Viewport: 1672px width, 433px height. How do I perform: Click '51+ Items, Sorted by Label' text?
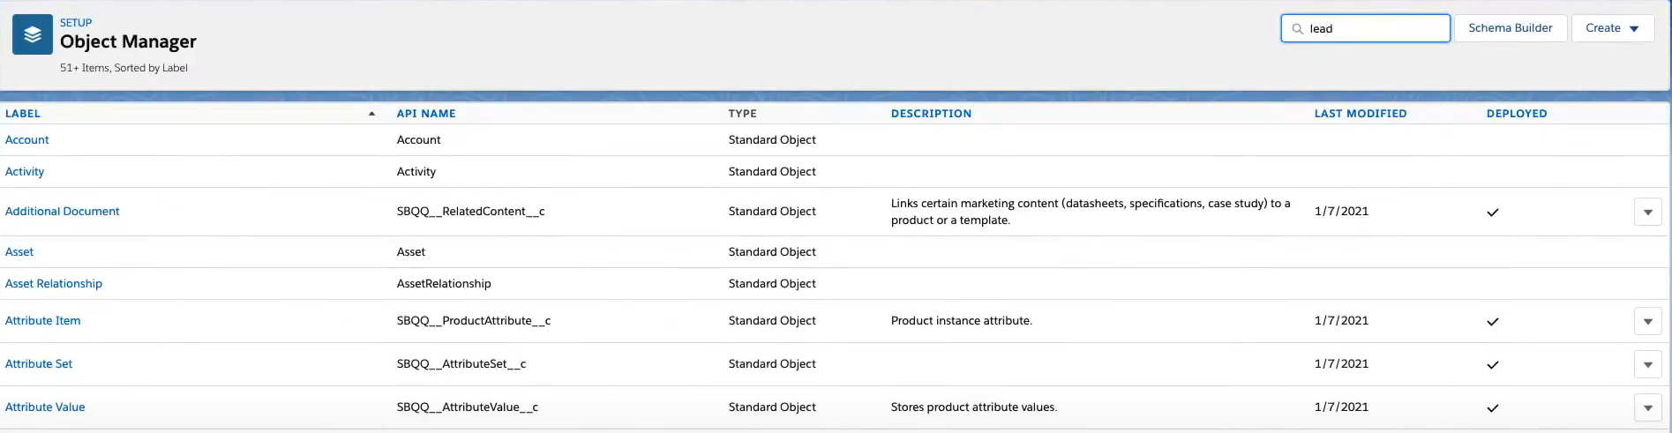(124, 68)
